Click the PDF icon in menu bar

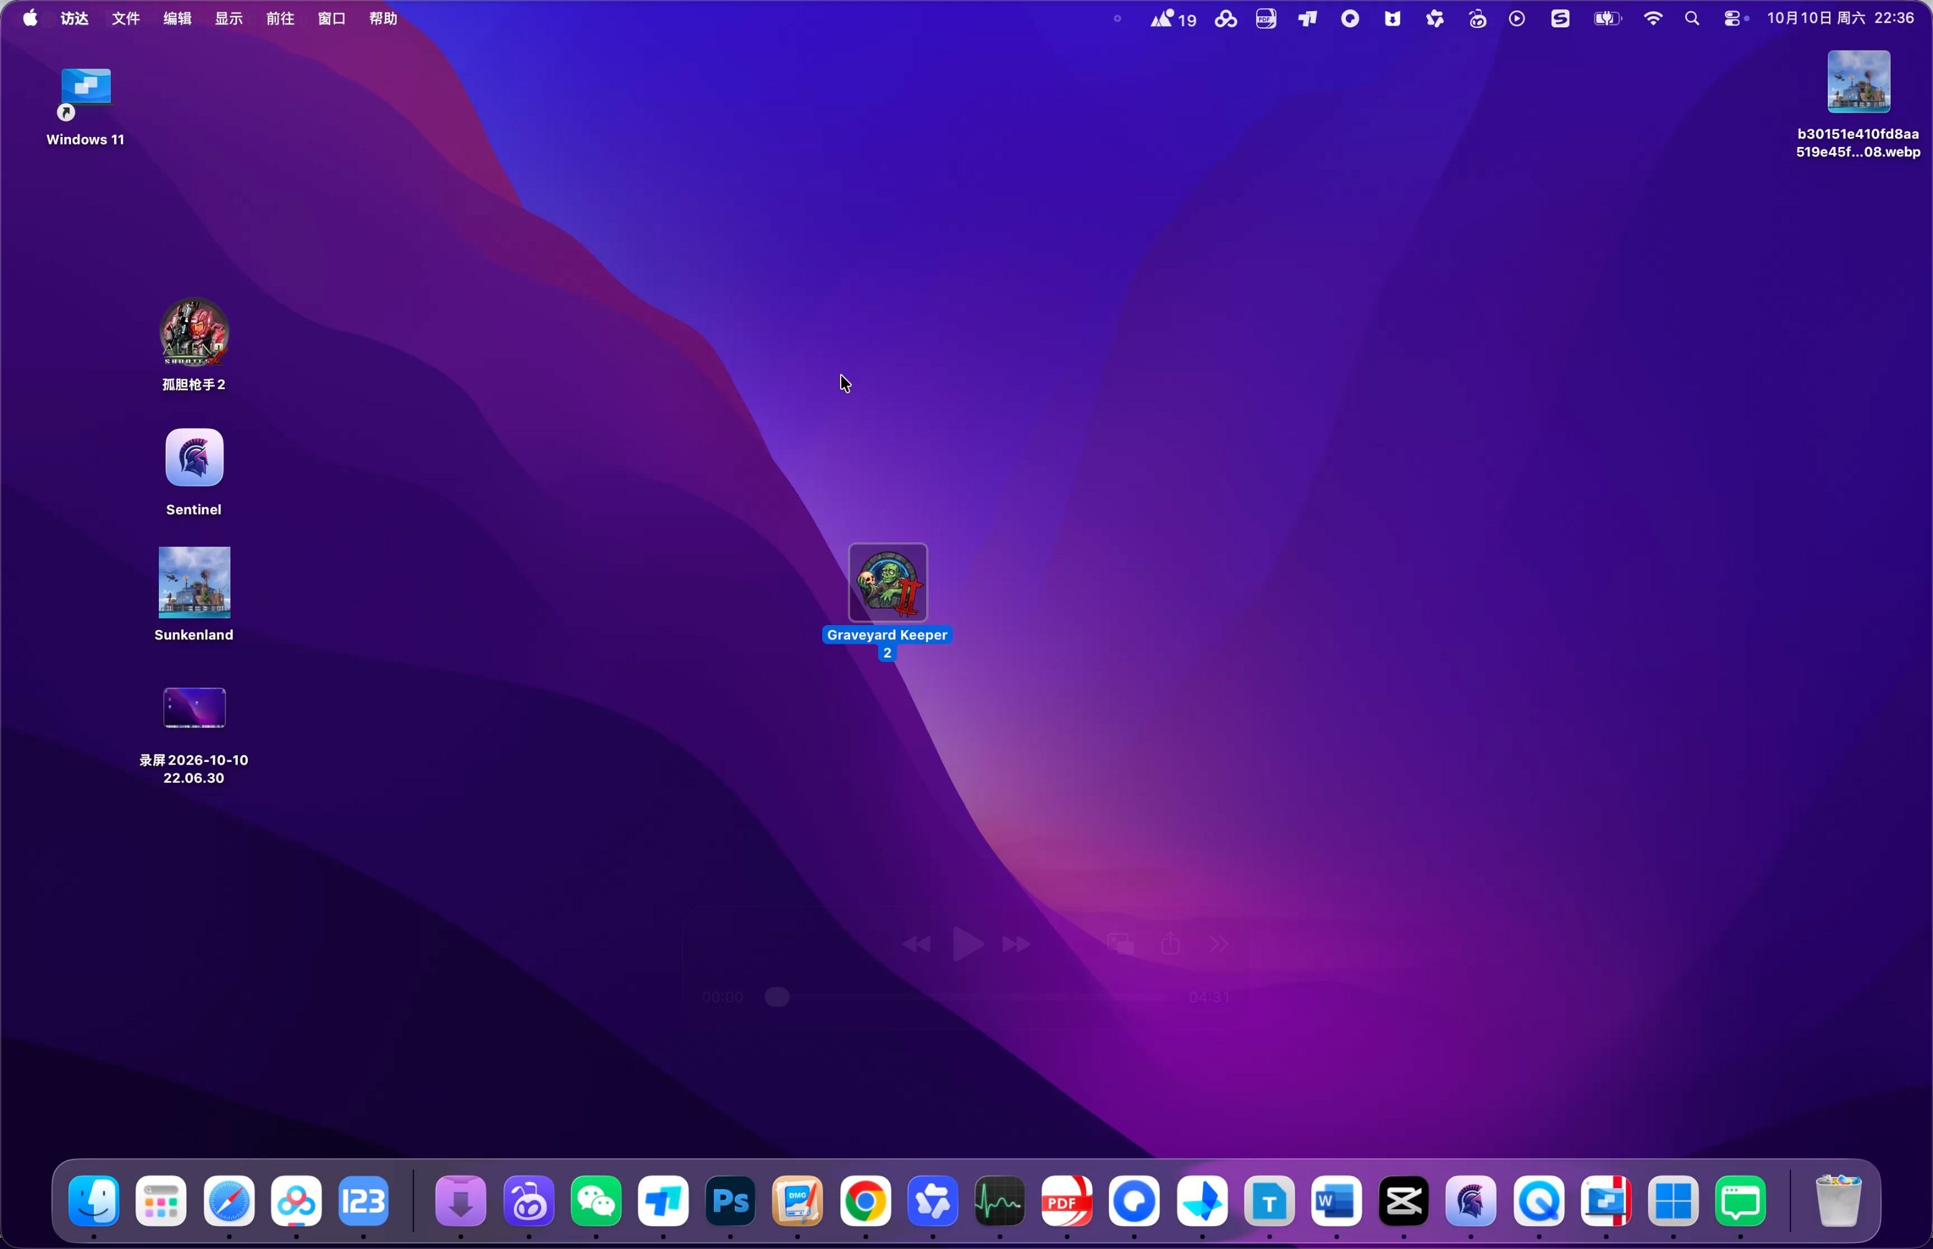[1266, 18]
